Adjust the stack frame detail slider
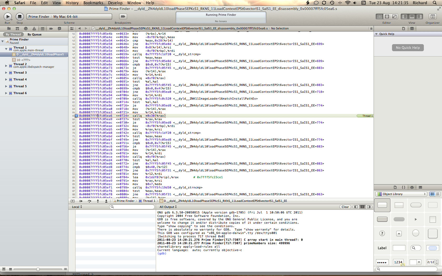The image size is (442, 276). point(38,269)
